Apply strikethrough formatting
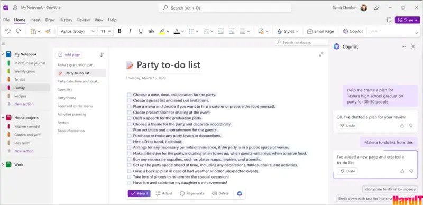The width and height of the screenshot is (423, 205). pyautogui.click(x=151, y=31)
